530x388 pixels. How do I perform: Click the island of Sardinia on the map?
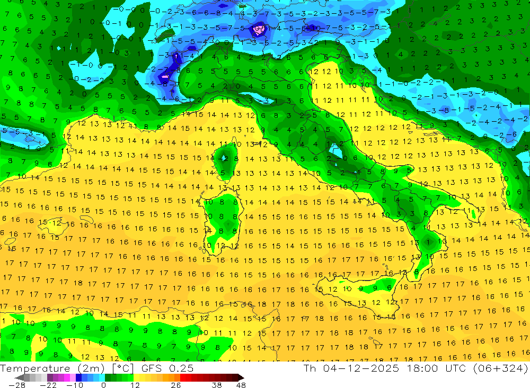(222, 221)
